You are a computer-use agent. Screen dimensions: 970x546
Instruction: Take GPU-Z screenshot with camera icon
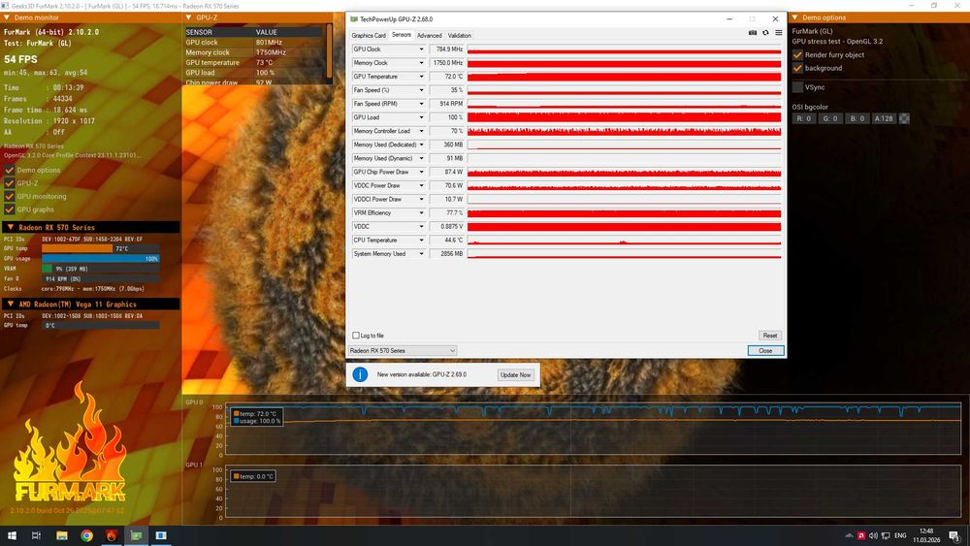[753, 33]
